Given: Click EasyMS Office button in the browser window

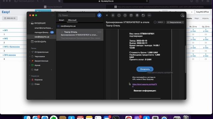Looking at the screenshot, I should click(x=202, y=12).
